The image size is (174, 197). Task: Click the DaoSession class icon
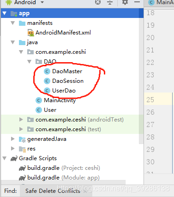(x=47, y=81)
